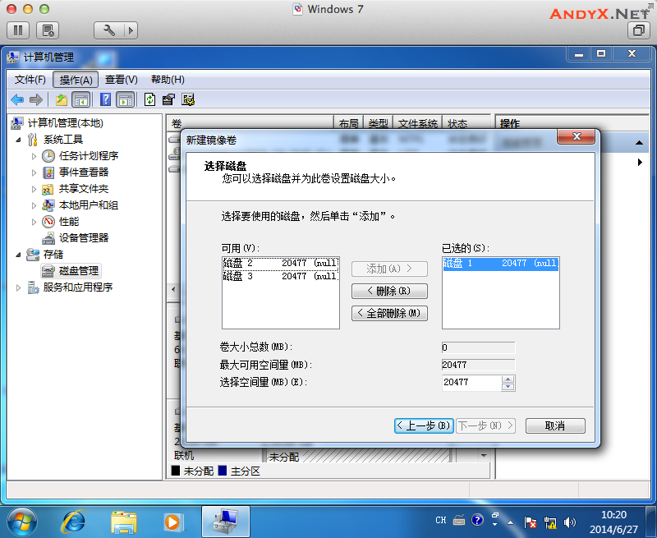This screenshot has height=538, width=657.
Task: Click the blue Help question mark toolbar icon
Action: coord(105,99)
